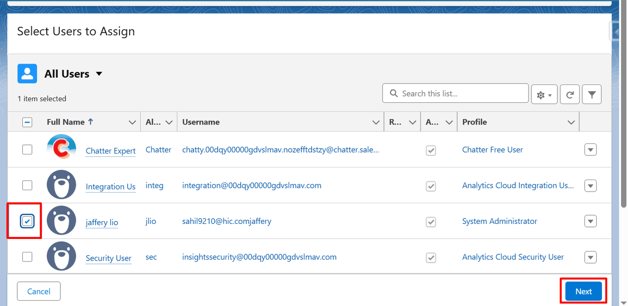Open System Administrator profile link

pos(500,221)
